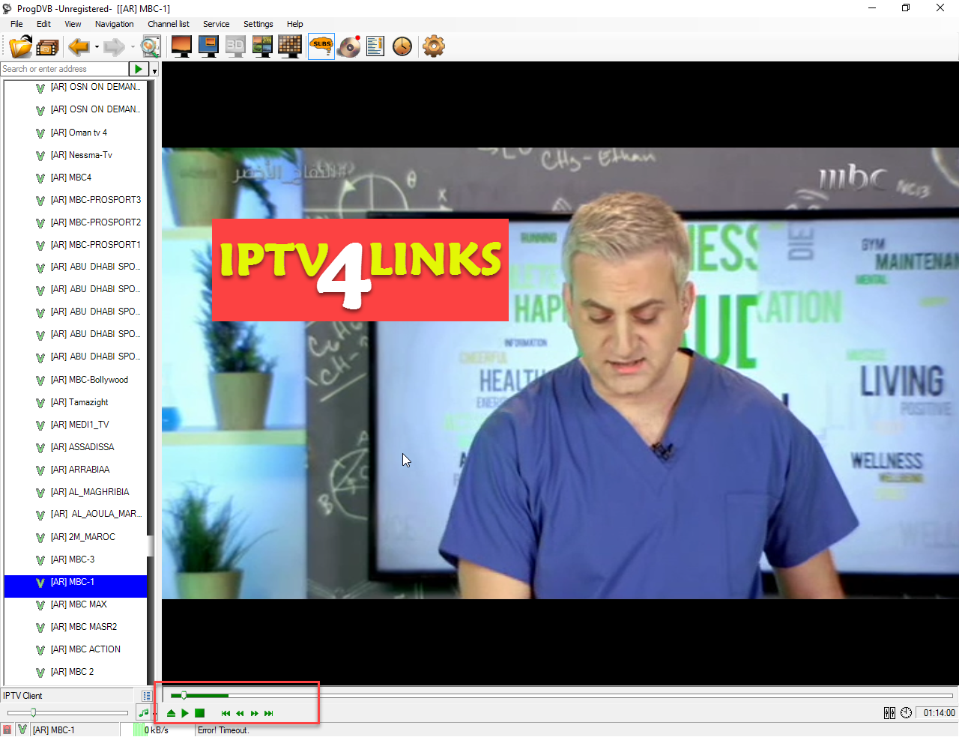Switch to the full screen monitor view
The image size is (959, 737).
pos(181,46)
